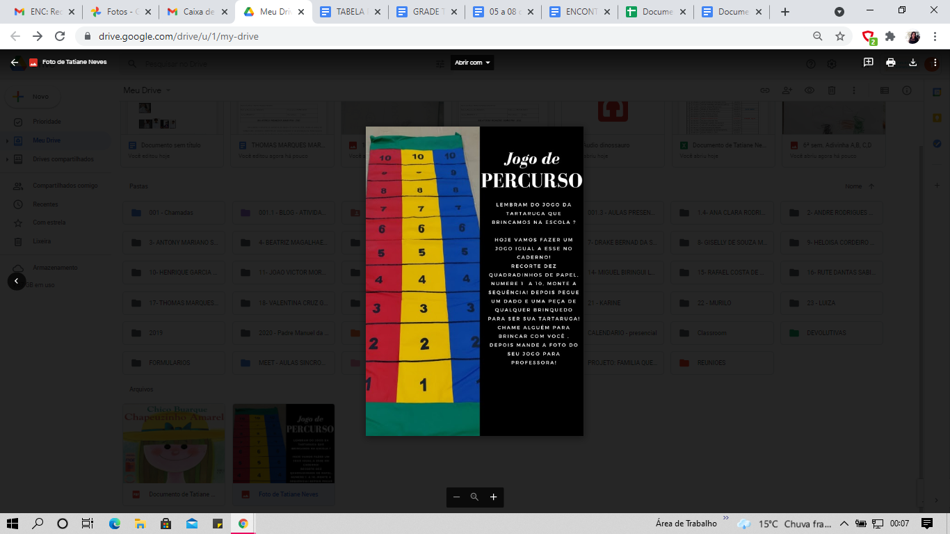This screenshot has width=950, height=534.
Task: Zoom in on the photo
Action: (493, 497)
